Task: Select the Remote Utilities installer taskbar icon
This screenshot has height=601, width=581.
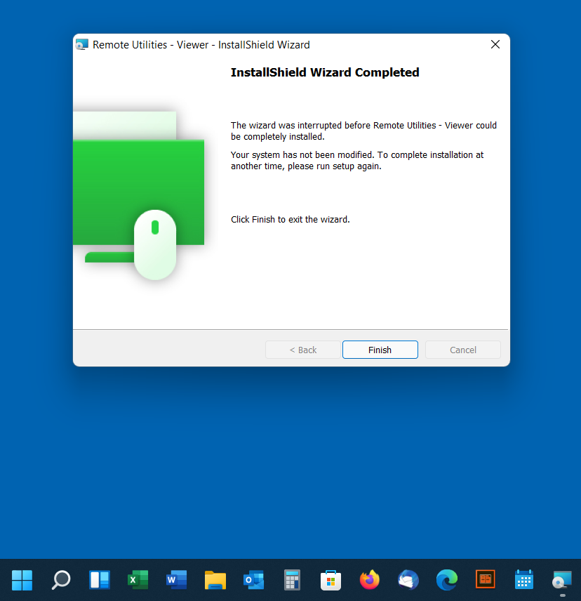Action: tap(562, 580)
